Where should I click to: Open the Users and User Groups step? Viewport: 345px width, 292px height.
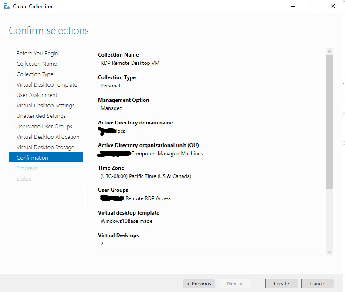click(44, 127)
